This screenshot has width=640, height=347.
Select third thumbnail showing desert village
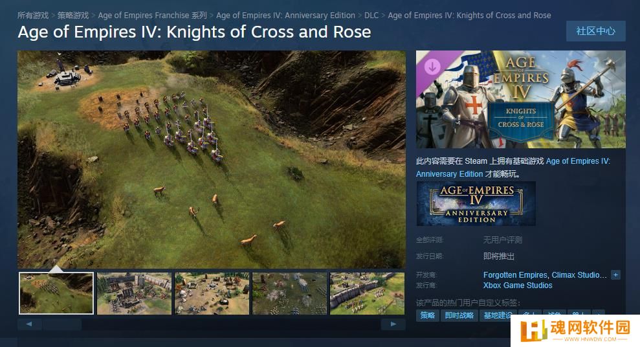pyautogui.click(x=212, y=293)
